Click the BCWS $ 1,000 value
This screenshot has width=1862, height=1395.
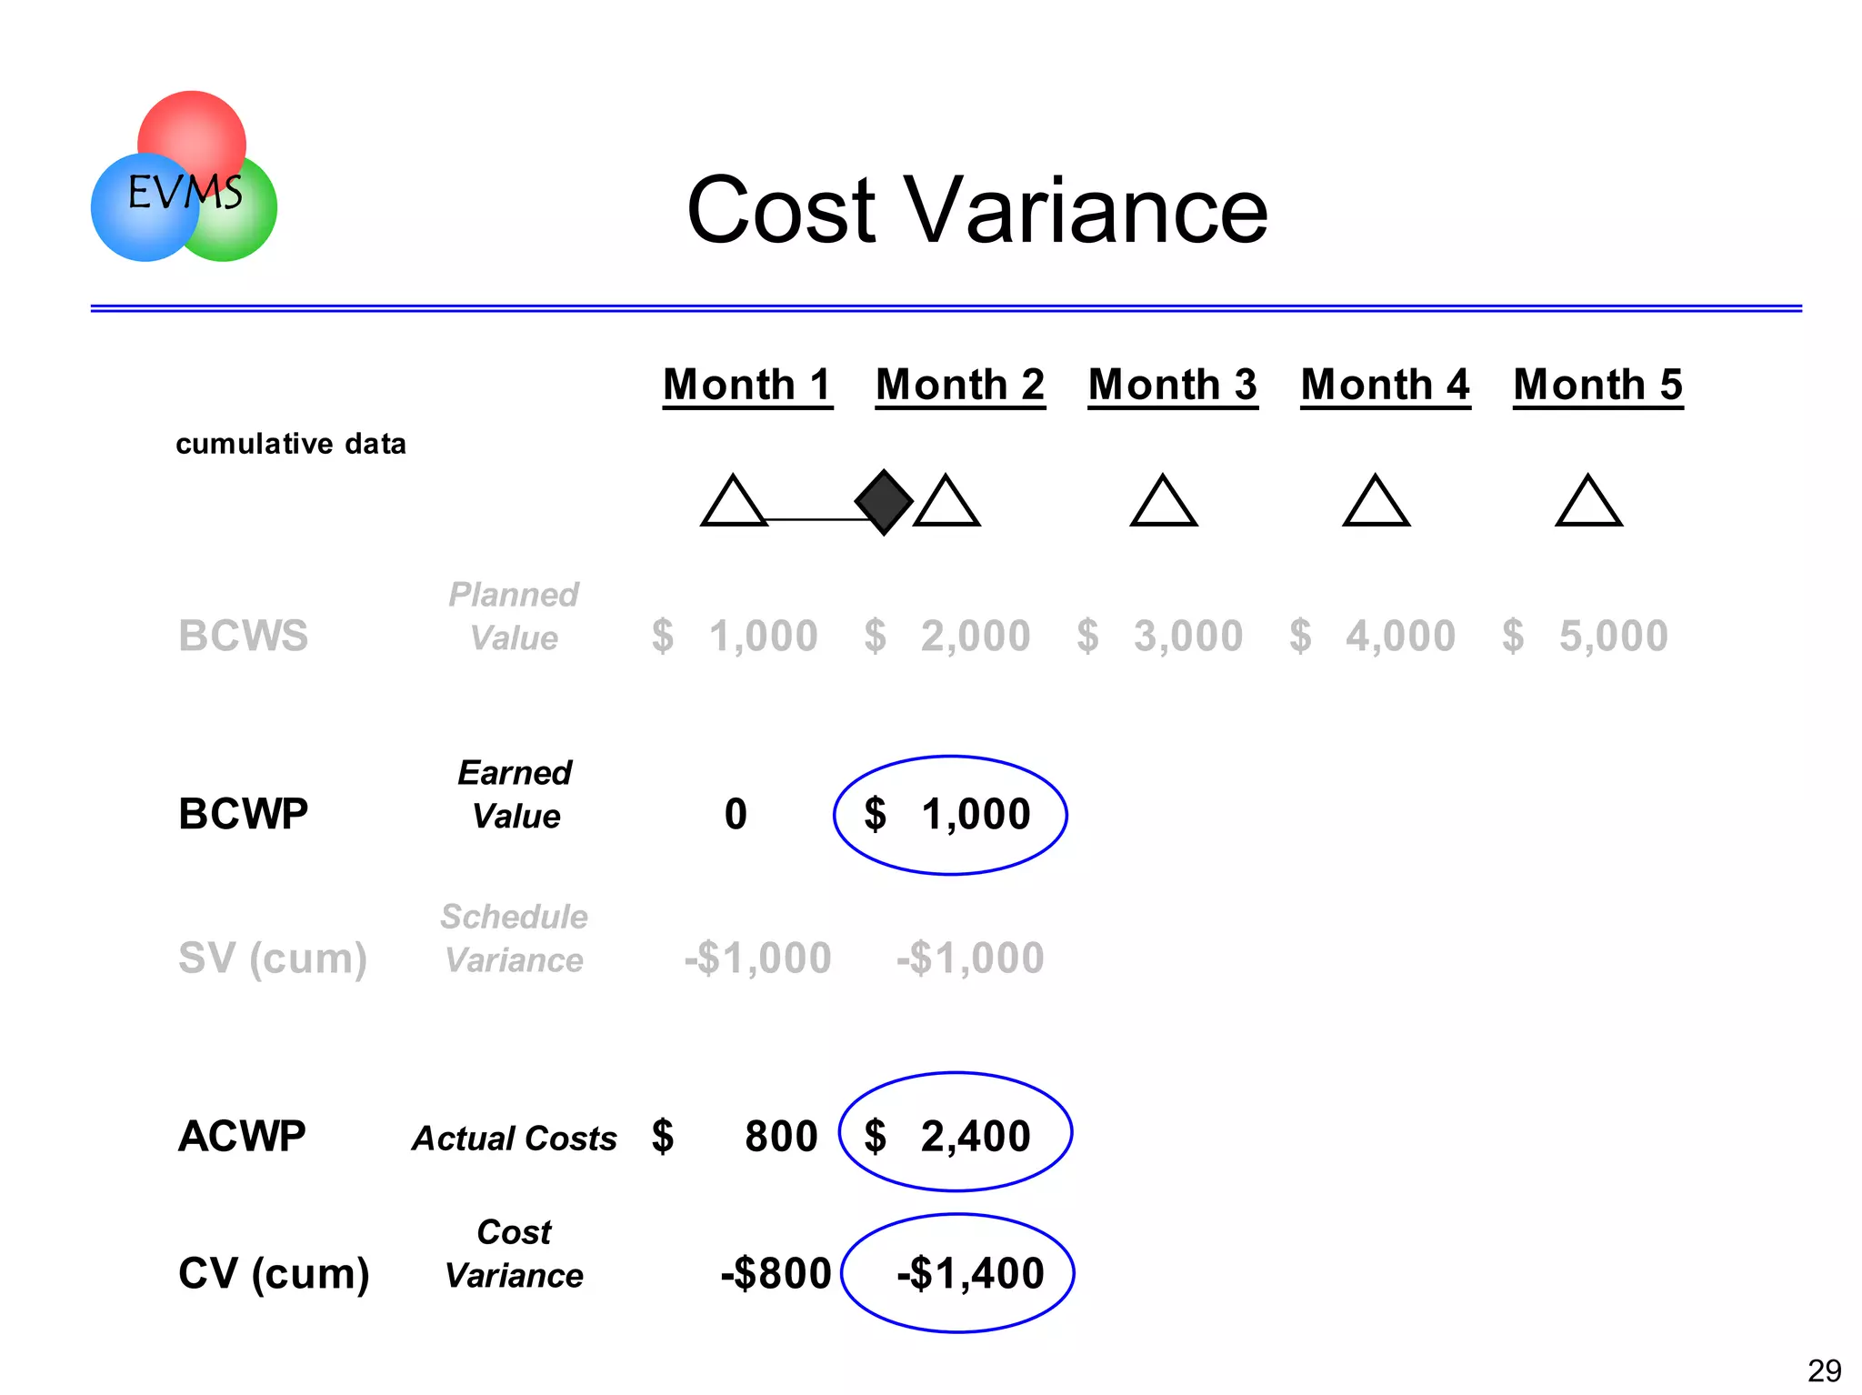click(x=735, y=636)
